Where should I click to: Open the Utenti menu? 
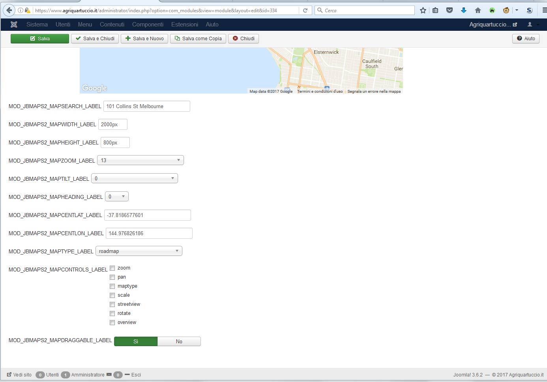63,24
